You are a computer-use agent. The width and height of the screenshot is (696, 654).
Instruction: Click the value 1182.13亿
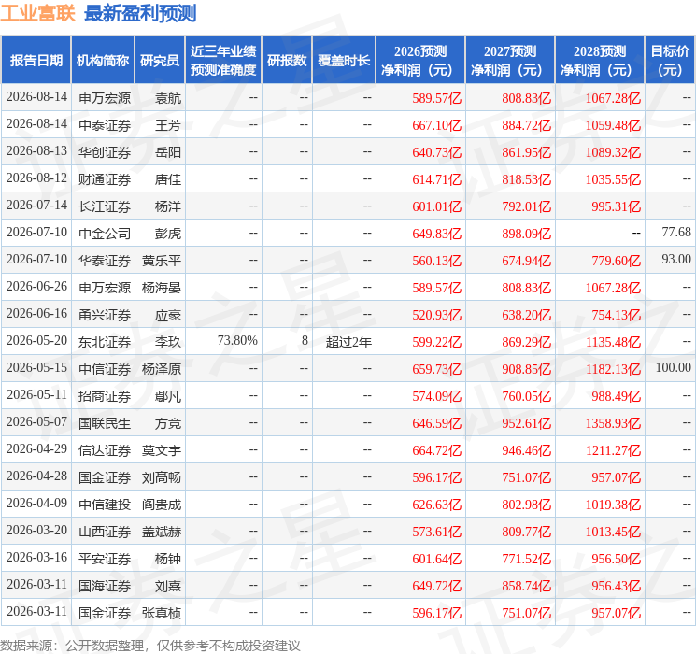tap(613, 369)
